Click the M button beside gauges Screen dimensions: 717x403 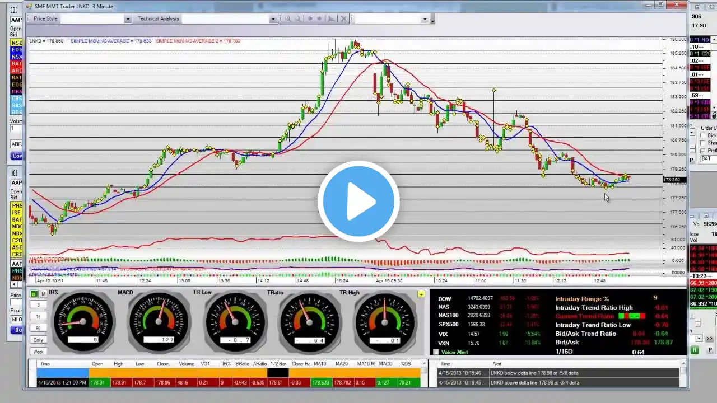(43, 294)
